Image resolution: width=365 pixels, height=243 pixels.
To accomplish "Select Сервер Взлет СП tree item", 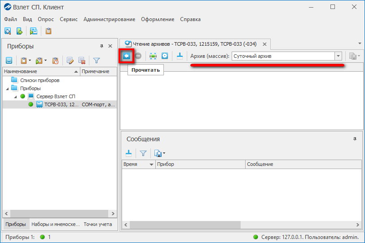I will click(56, 96).
